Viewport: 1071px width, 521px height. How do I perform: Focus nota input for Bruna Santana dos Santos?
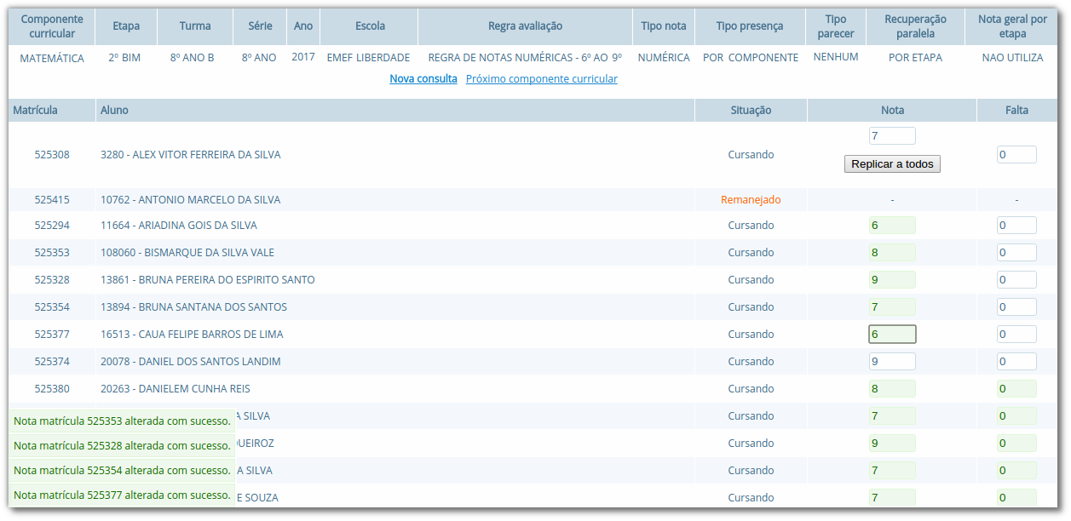891,307
